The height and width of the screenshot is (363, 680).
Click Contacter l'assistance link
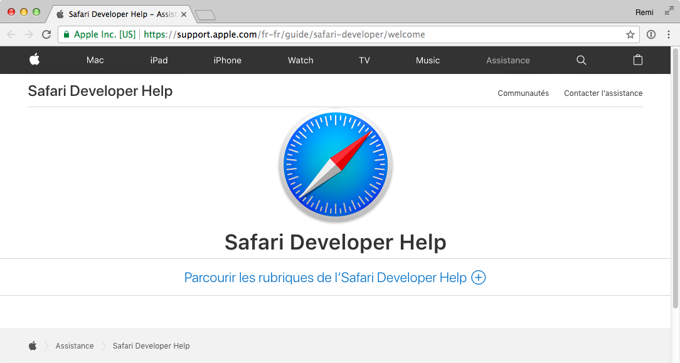click(603, 93)
